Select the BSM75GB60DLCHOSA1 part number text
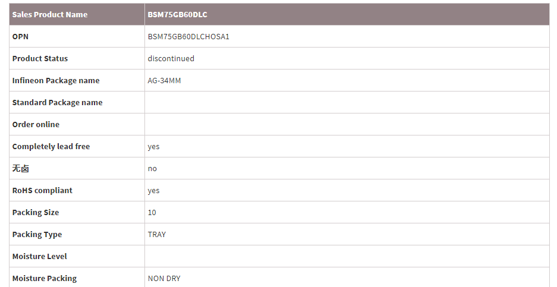557x287 pixels. pyautogui.click(x=188, y=36)
